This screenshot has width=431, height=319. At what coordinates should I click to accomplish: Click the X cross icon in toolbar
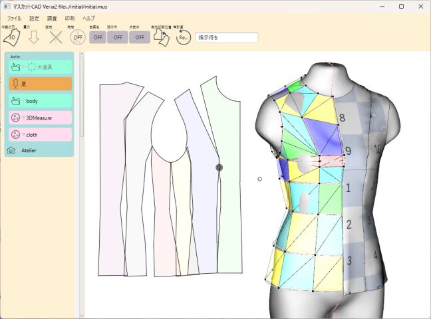(x=56, y=37)
